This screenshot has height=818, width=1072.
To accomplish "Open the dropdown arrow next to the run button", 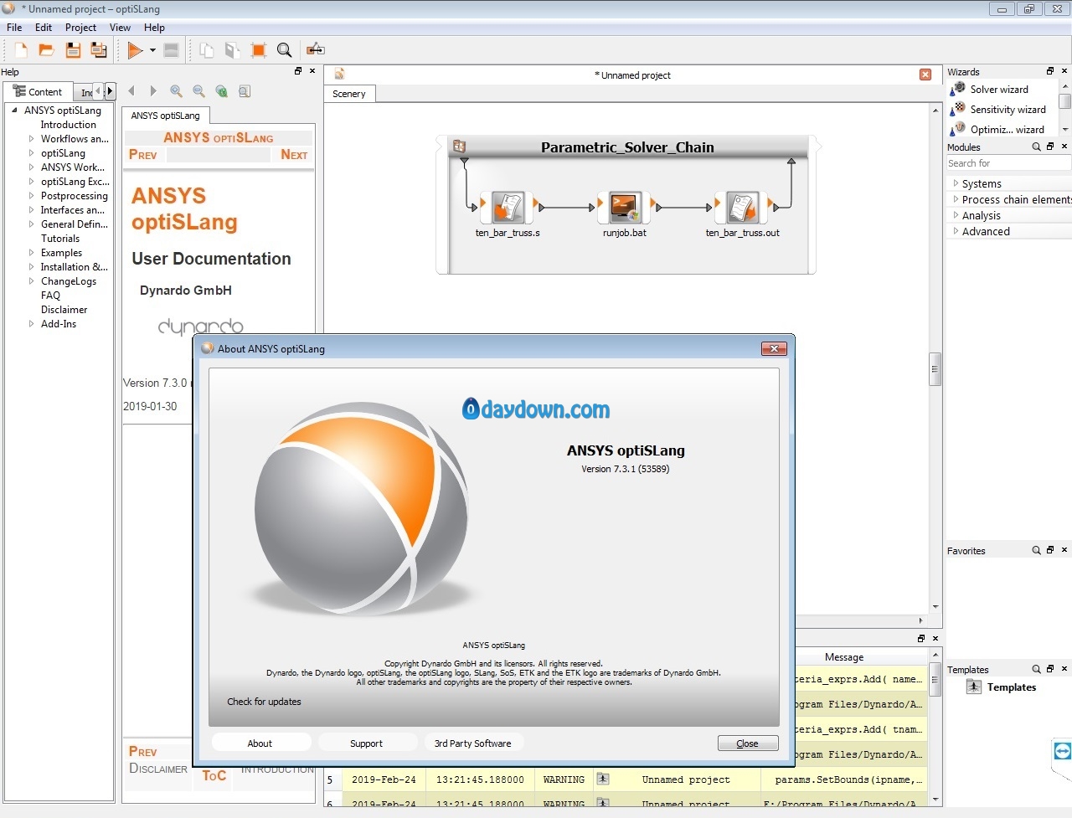I will (x=152, y=50).
